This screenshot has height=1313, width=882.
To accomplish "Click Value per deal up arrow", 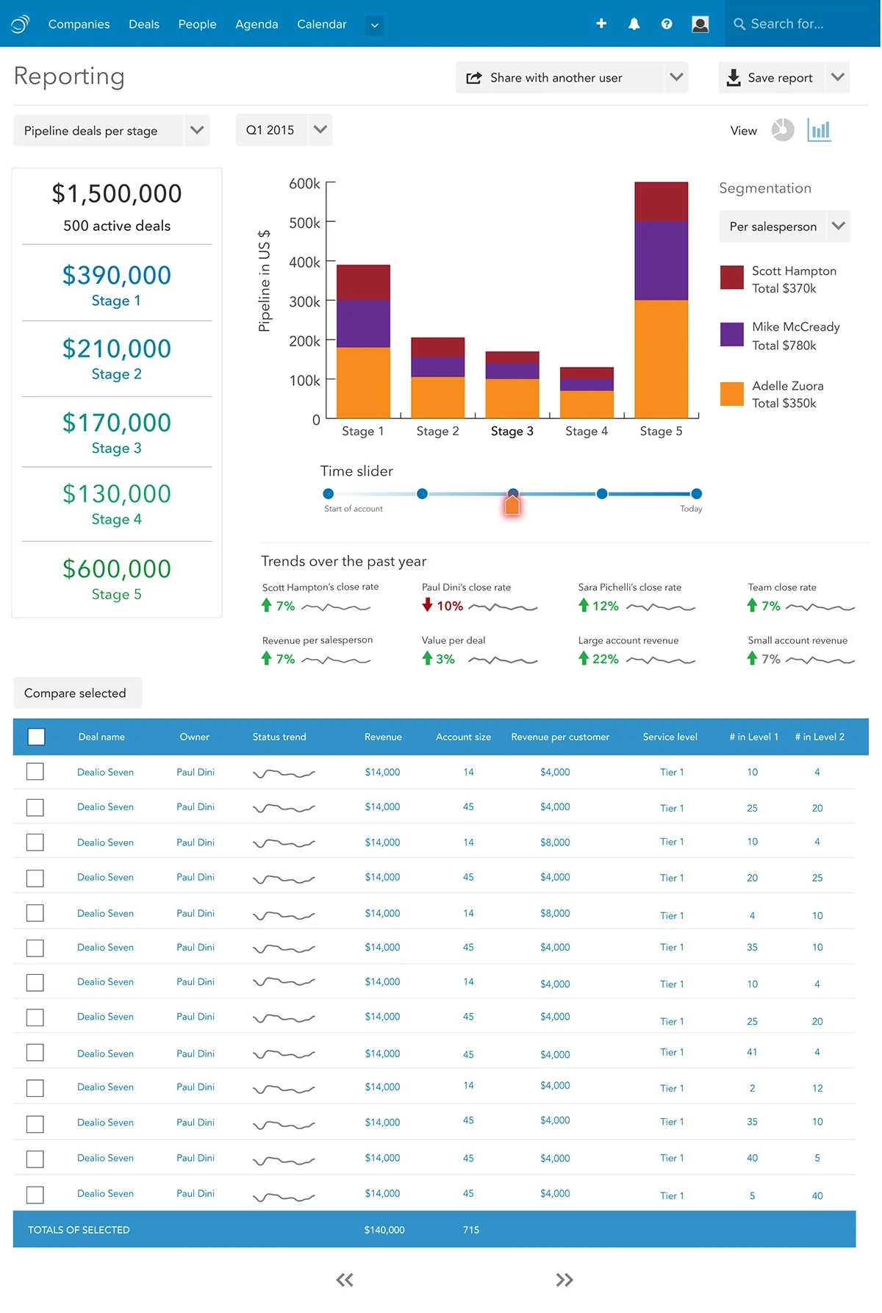I will click(427, 658).
